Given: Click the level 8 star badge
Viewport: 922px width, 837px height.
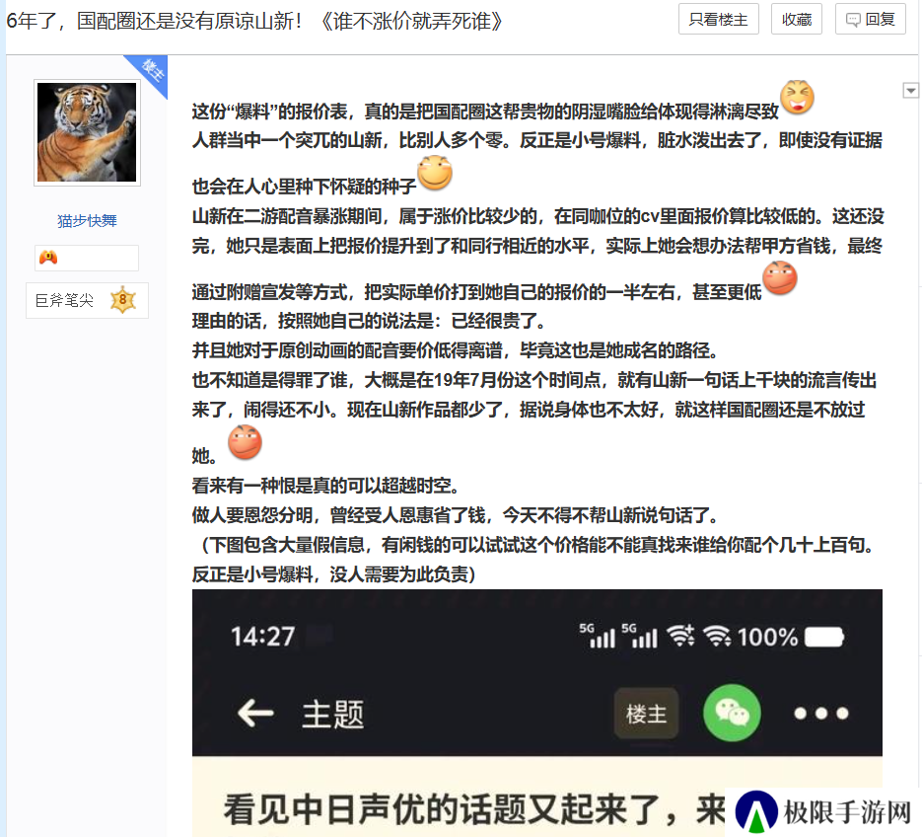Looking at the screenshot, I should tap(123, 300).
